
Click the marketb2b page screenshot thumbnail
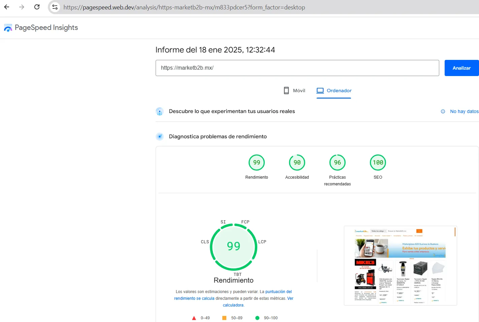(400, 266)
